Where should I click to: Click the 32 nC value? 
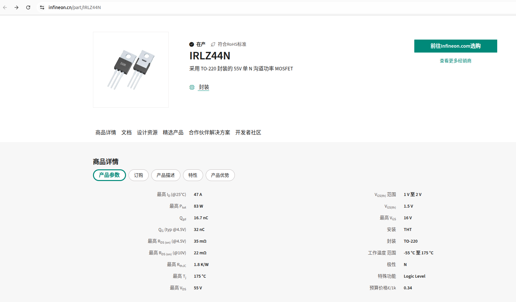(x=199, y=230)
